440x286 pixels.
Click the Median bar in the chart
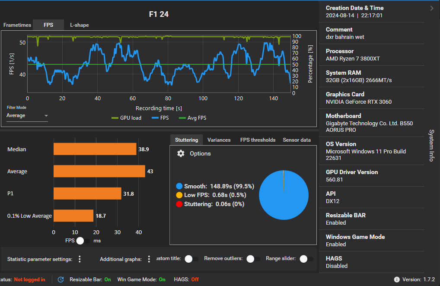[95, 149]
